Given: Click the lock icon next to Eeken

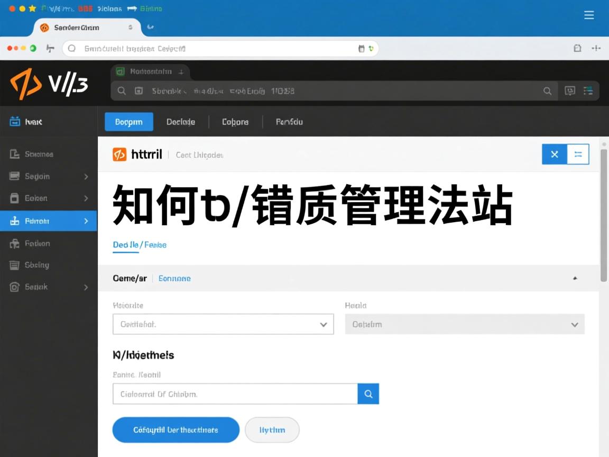Looking at the screenshot, I should [x=15, y=198].
